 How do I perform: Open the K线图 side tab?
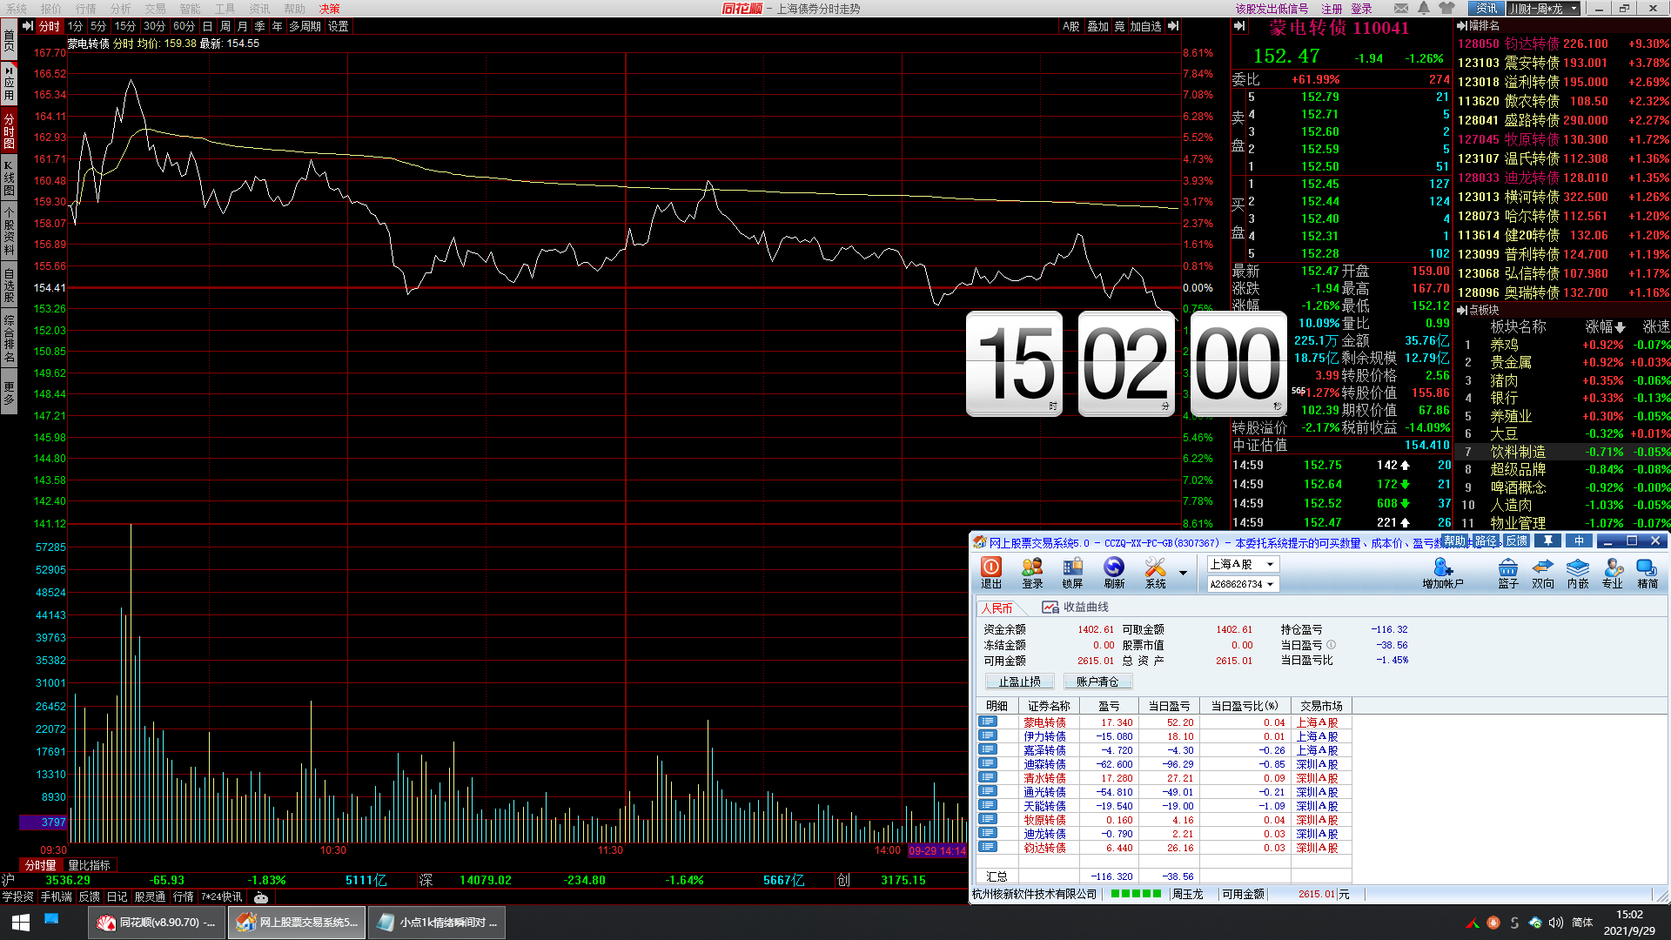[9, 178]
